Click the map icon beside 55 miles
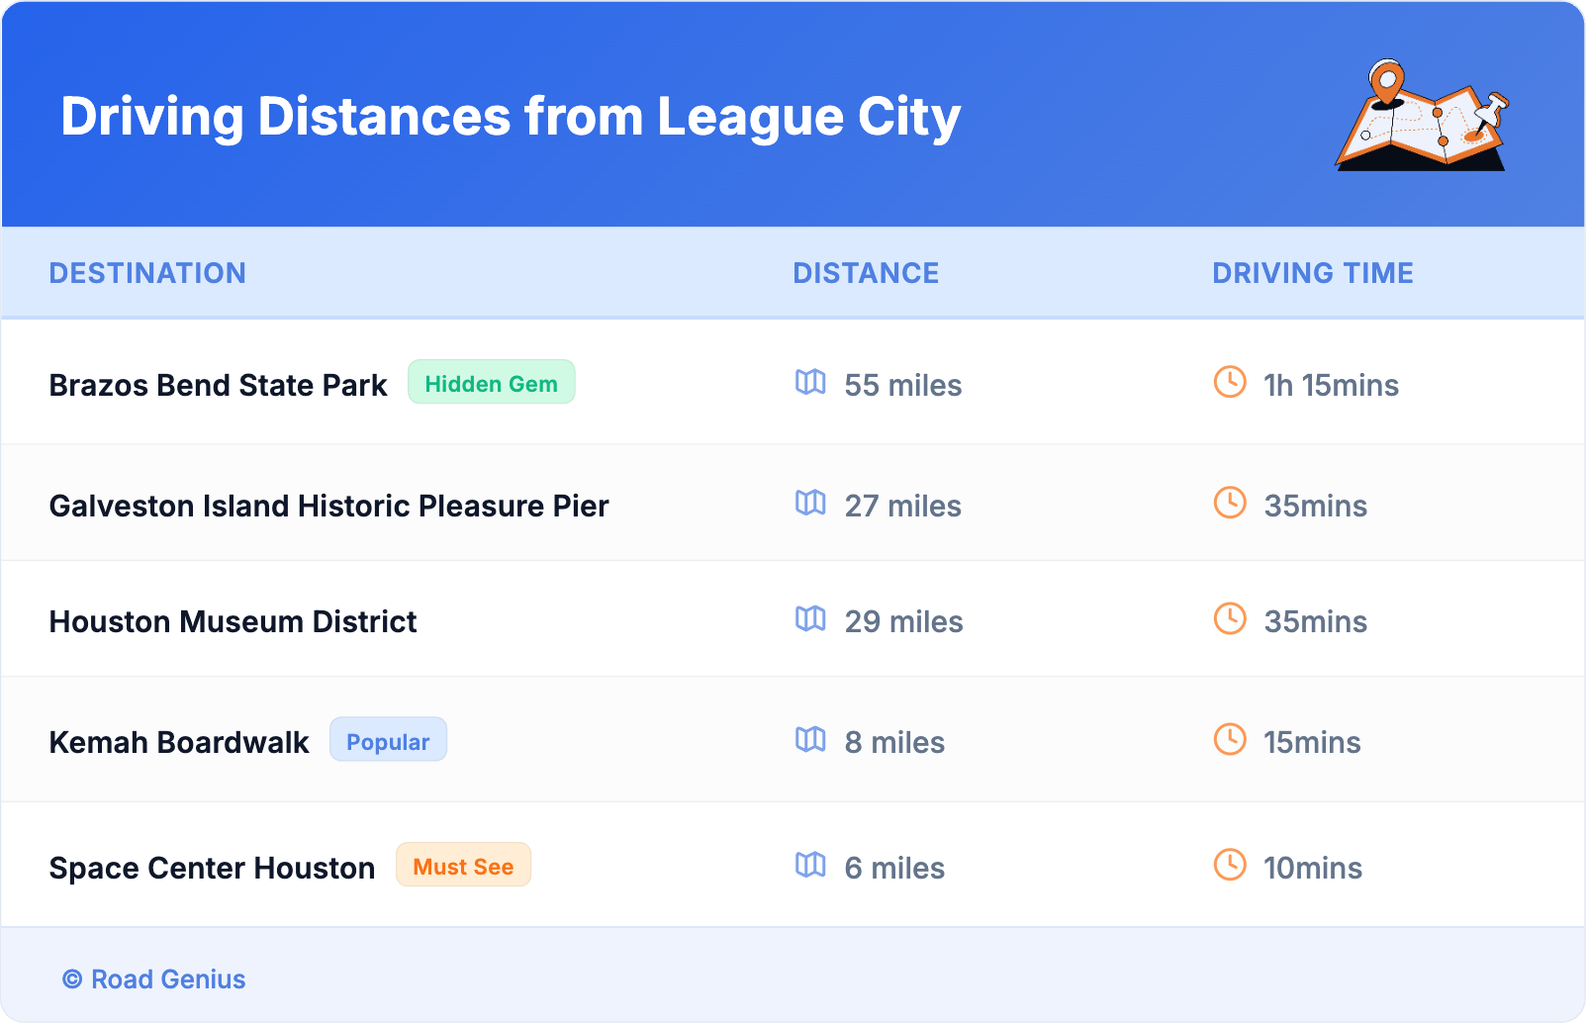The height and width of the screenshot is (1023, 1587). [x=810, y=383]
